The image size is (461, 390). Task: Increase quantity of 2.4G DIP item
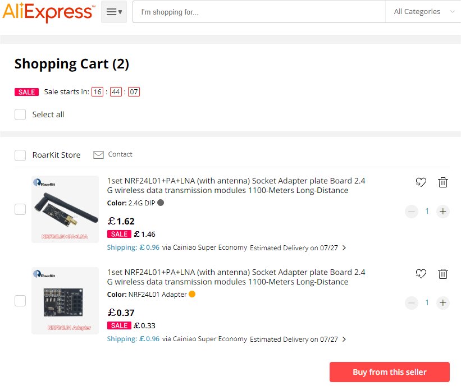click(443, 212)
